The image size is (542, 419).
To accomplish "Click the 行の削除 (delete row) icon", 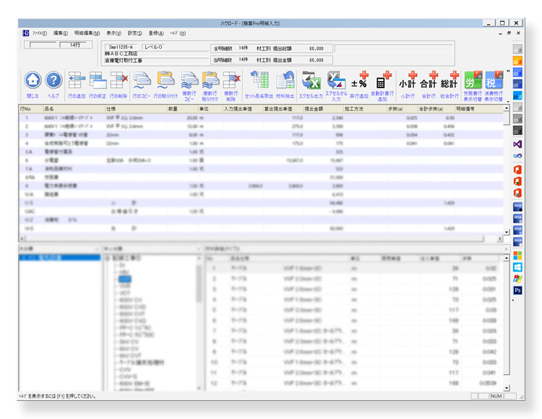I will click(x=119, y=80).
